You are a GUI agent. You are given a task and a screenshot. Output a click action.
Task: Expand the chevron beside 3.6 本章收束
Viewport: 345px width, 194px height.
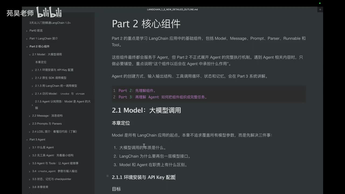30,187
